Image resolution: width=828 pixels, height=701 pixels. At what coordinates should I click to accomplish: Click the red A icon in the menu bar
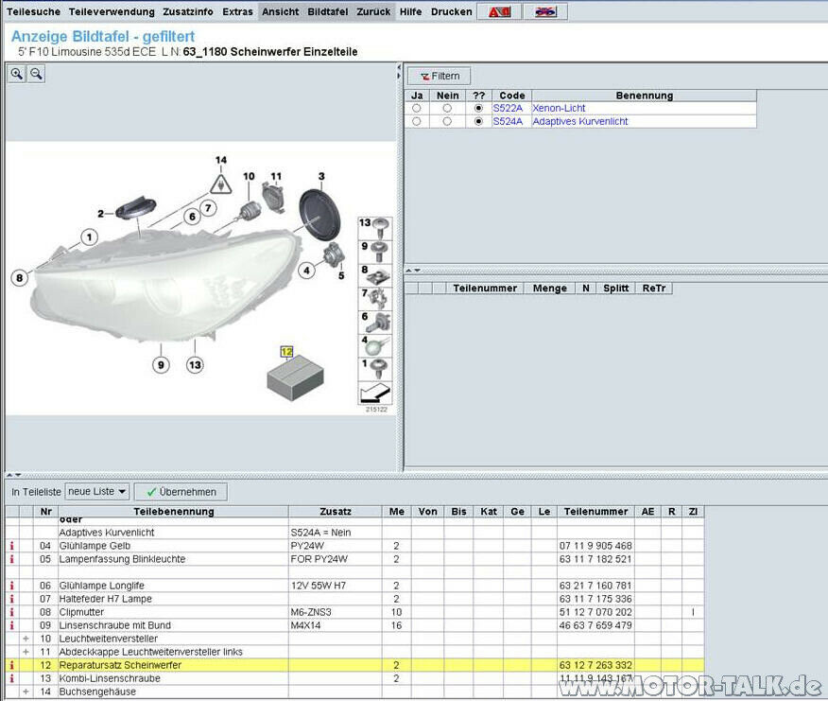[x=499, y=11]
